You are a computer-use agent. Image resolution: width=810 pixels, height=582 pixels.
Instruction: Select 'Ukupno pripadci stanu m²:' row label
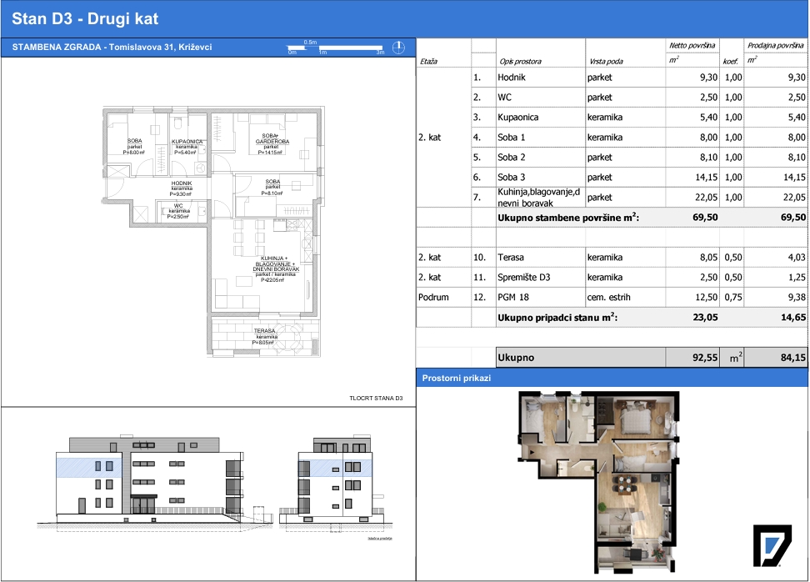[557, 318]
